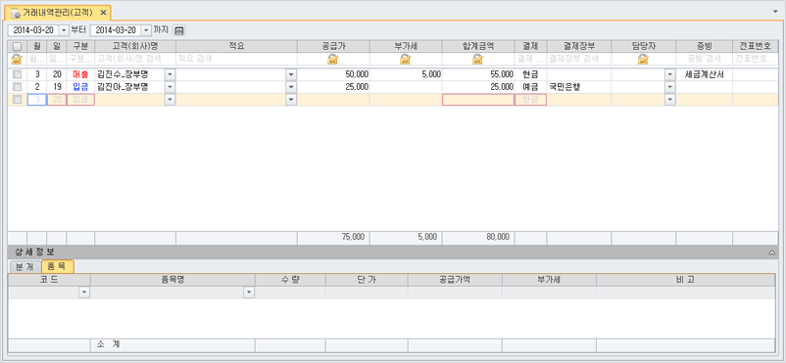Open the end date dropdown 2014-03-20 까지
Viewport: 786px width, 363px height.
tap(146, 30)
